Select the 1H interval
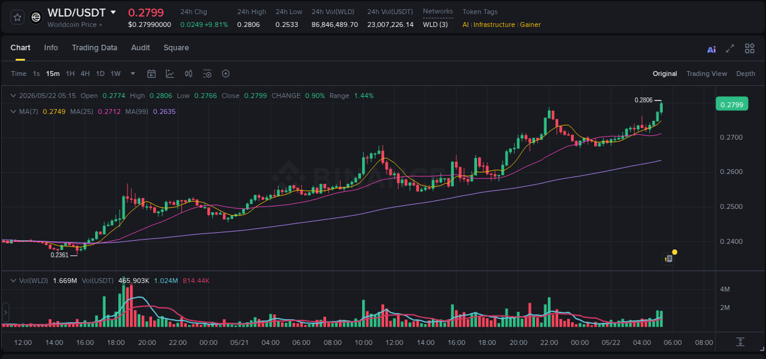 pyautogui.click(x=70, y=74)
